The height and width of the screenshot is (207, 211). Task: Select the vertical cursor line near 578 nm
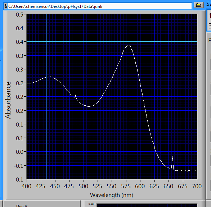pos(128,96)
